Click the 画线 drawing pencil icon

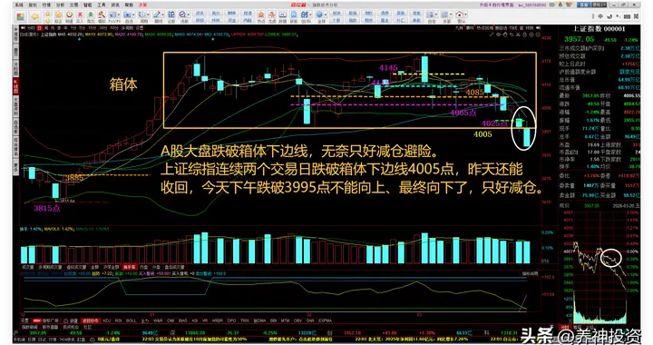pos(156,15)
